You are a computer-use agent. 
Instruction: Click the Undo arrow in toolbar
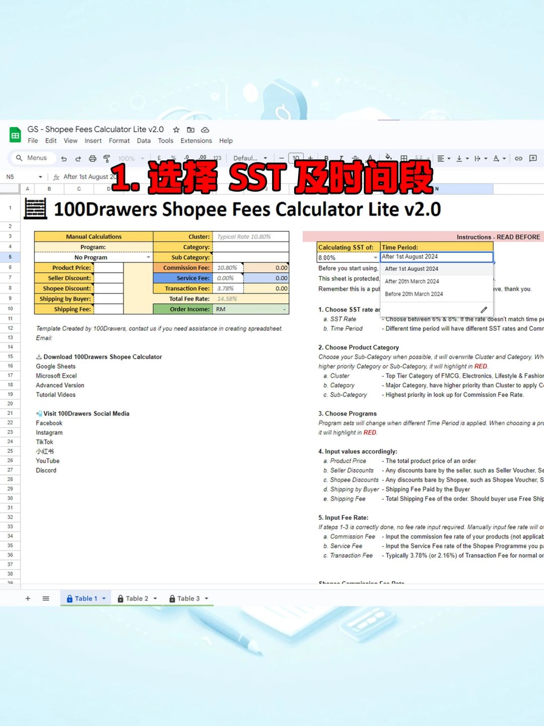pos(64,158)
